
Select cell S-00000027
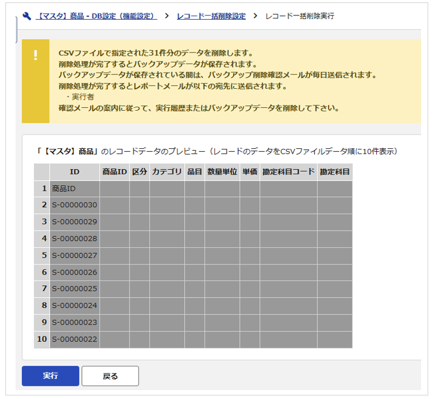[75, 255]
